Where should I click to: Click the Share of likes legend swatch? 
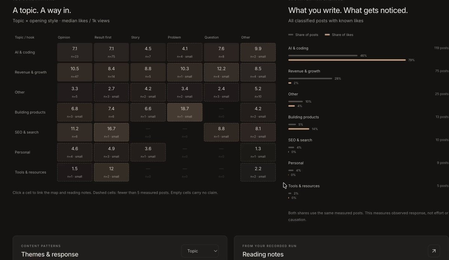tap(327, 35)
